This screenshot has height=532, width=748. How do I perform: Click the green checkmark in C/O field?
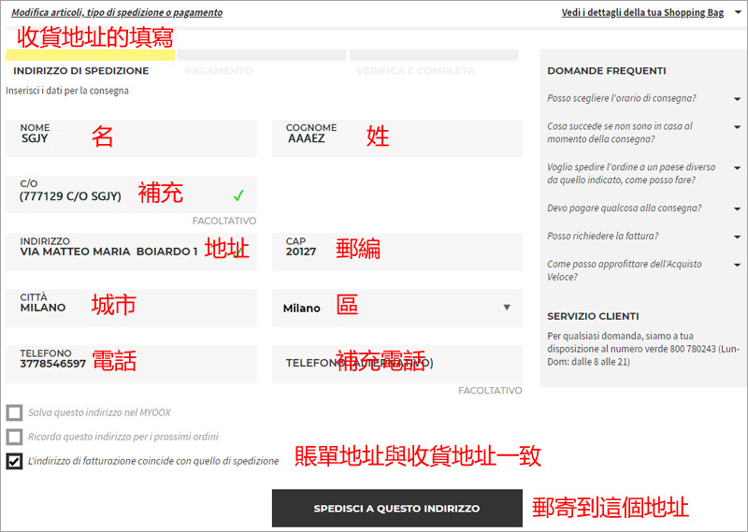coord(238,195)
